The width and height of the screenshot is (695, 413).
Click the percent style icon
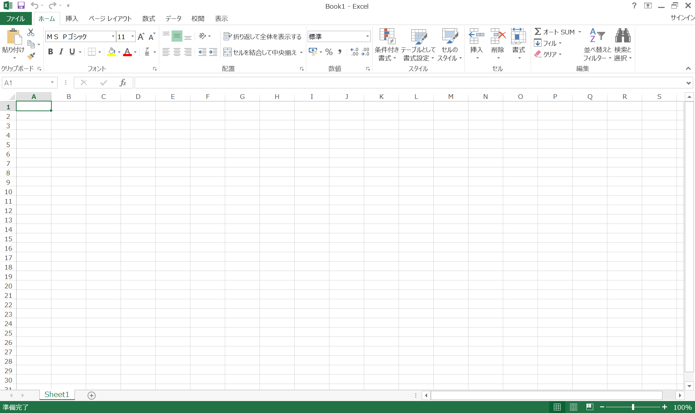pyautogui.click(x=329, y=52)
